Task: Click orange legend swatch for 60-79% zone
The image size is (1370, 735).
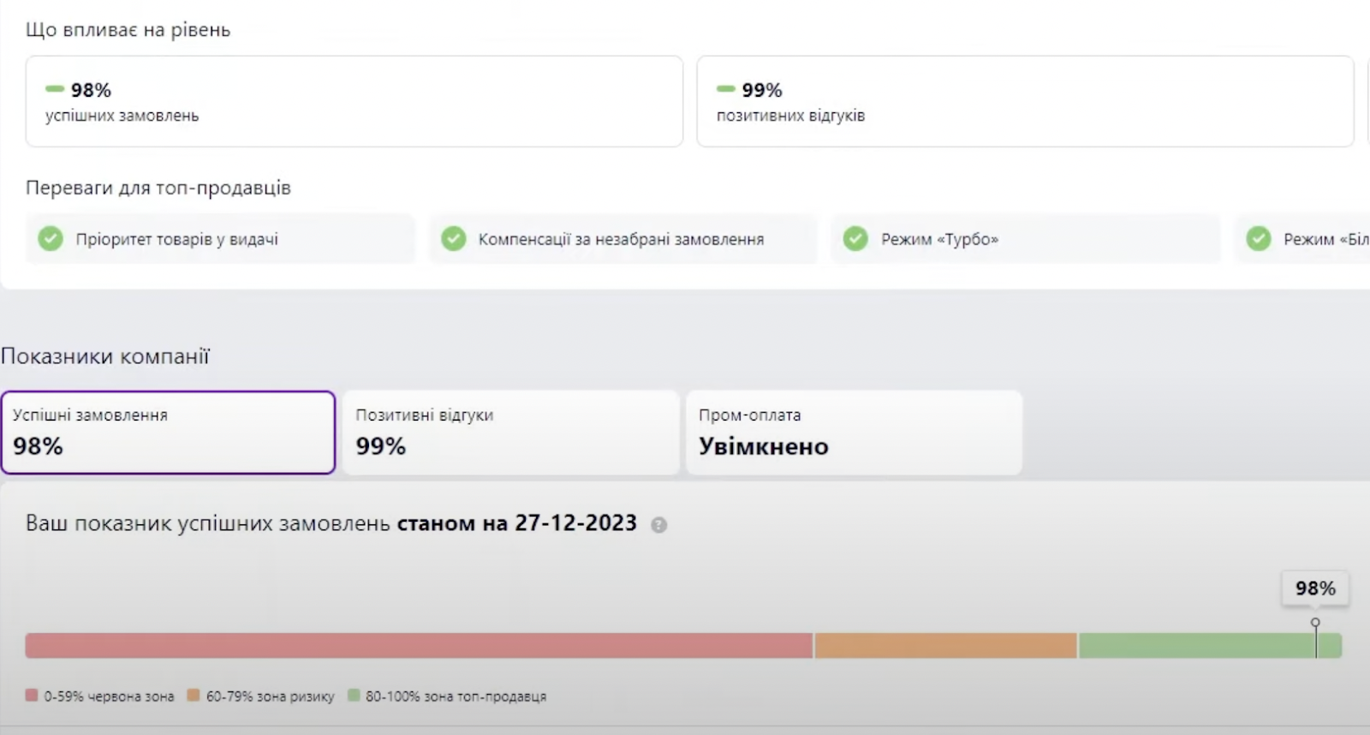Action: click(x=194, y=695)
